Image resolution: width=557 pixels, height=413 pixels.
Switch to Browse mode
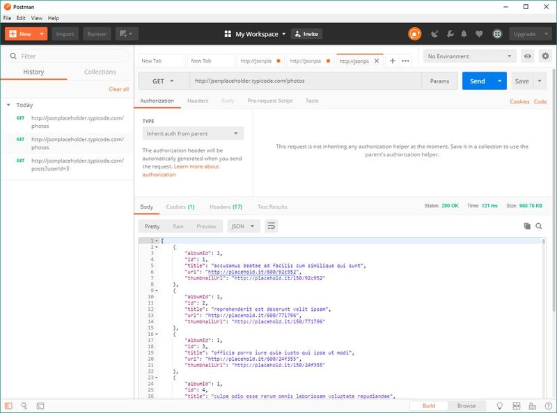(x=466, y=405)
